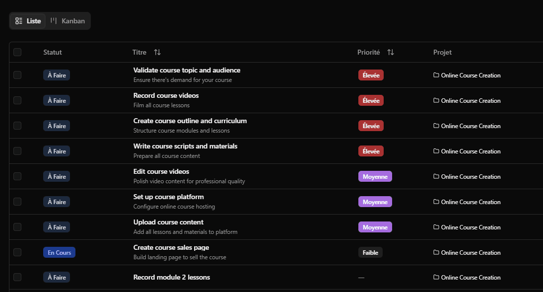Switch to the Kanban view tab

(68, 21)
